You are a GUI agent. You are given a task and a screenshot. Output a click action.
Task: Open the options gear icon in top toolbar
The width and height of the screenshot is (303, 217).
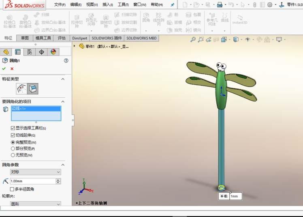coord(270,4)
